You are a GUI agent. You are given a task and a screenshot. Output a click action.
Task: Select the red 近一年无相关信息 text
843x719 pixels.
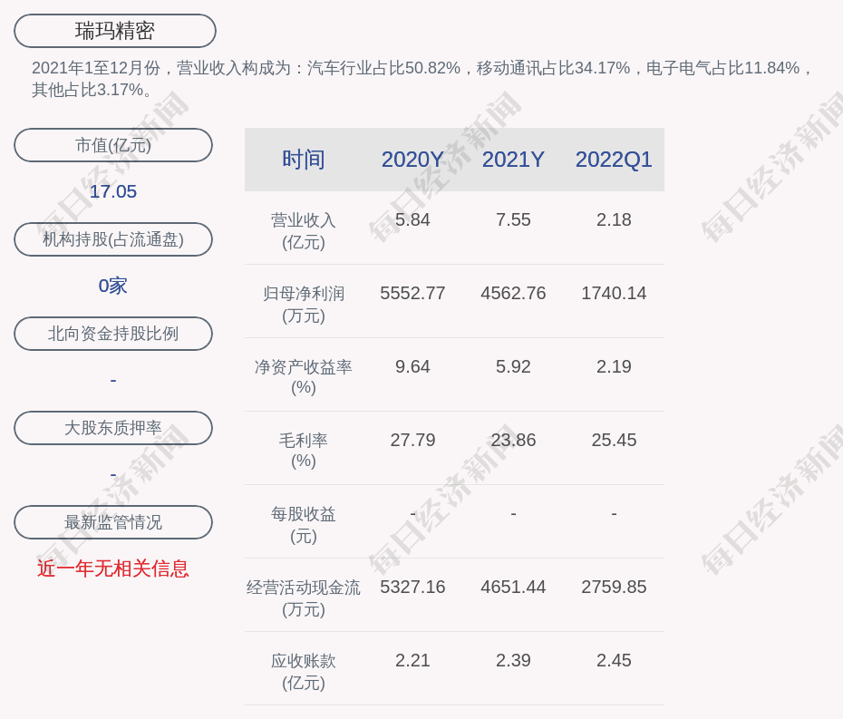[113, 568]
